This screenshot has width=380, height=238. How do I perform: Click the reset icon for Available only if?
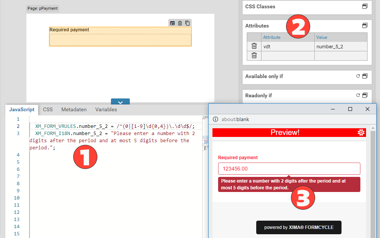tap(358, 76)
